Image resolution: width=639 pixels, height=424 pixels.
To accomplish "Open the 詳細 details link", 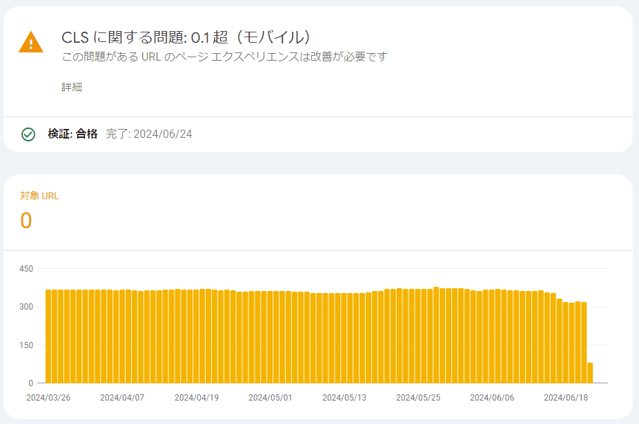I will (x=72, y=87).
